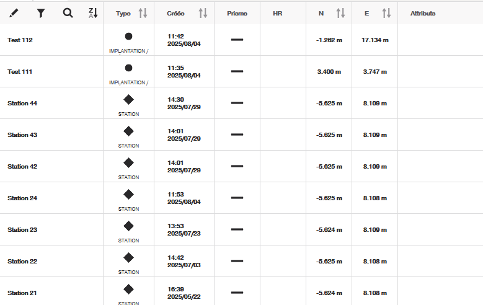Viewport: 483px width, 305px height.
Task: Click the Test 111 circle icon
Action: [128, 68]
